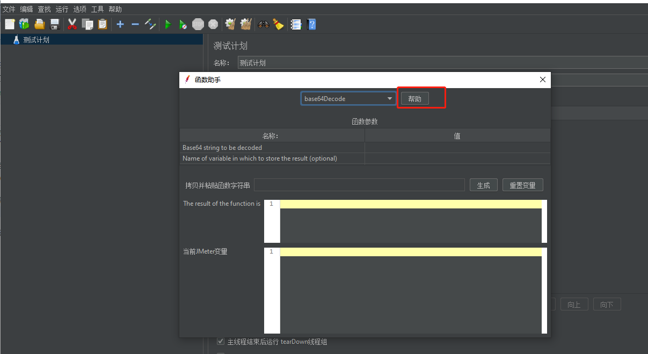
Task: Click the function result text area
Action: [411, 221]
